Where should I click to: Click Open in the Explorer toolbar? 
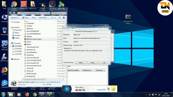point(25,18)
